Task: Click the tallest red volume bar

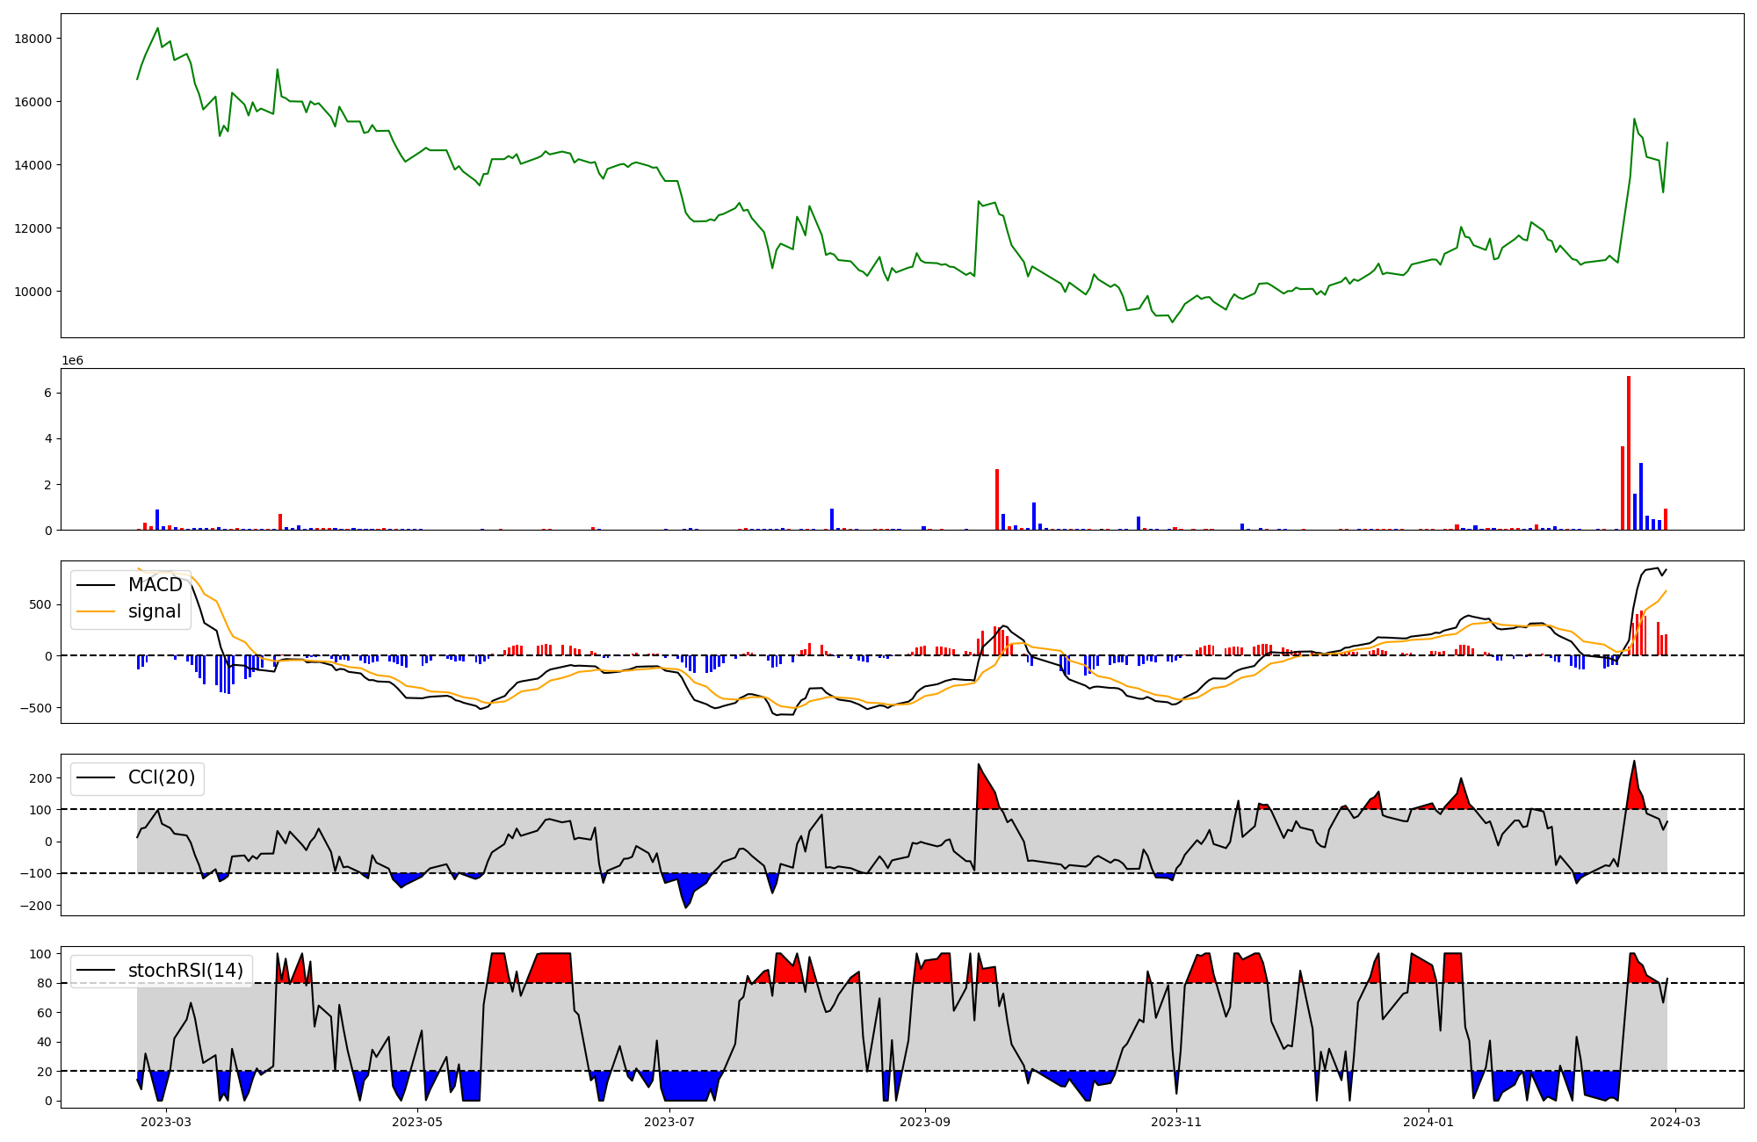Action: pyautogui.click(x=1629, y=452)
